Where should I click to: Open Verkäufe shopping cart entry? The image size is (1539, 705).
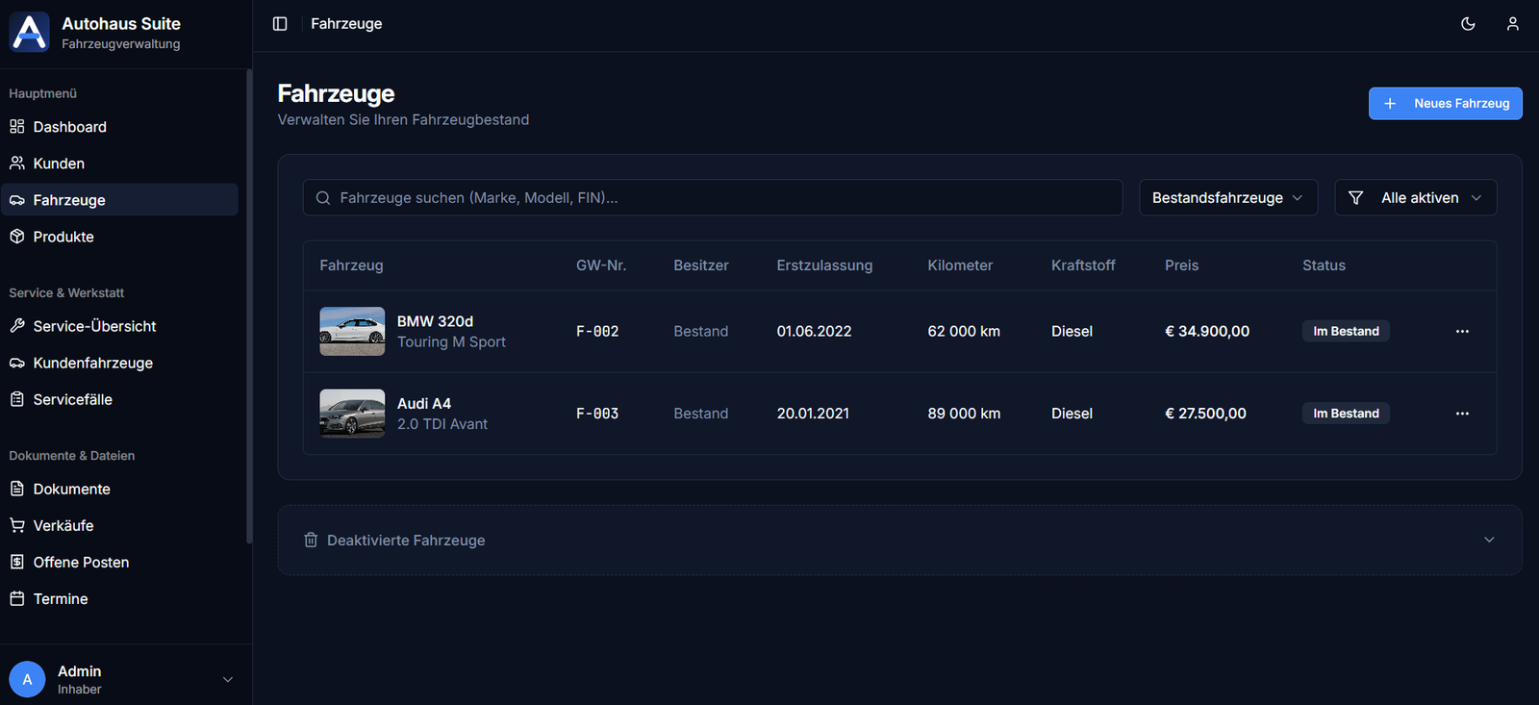click(63, 525)
